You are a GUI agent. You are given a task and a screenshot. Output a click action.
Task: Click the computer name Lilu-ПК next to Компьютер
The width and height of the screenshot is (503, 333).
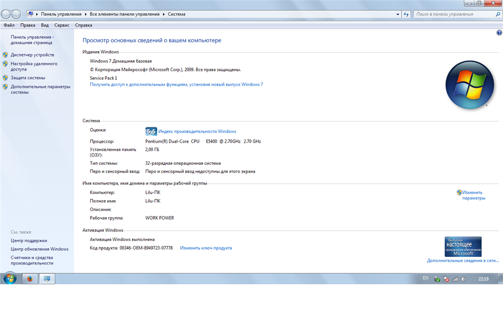153,192
